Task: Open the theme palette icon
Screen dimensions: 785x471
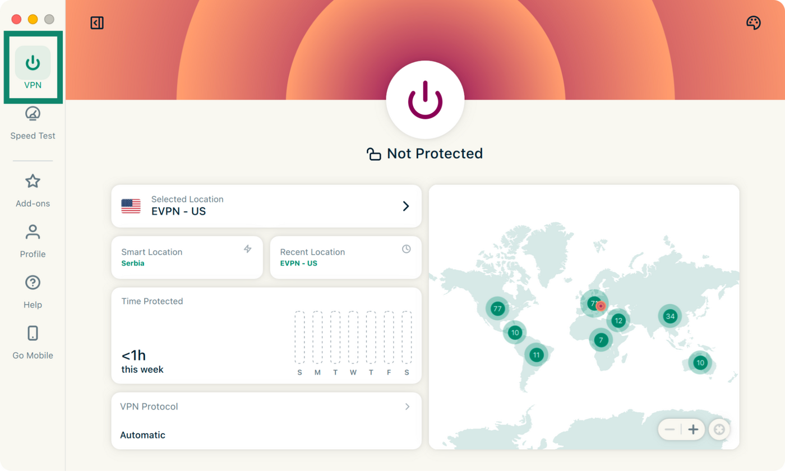Action: tap(753, 23)
